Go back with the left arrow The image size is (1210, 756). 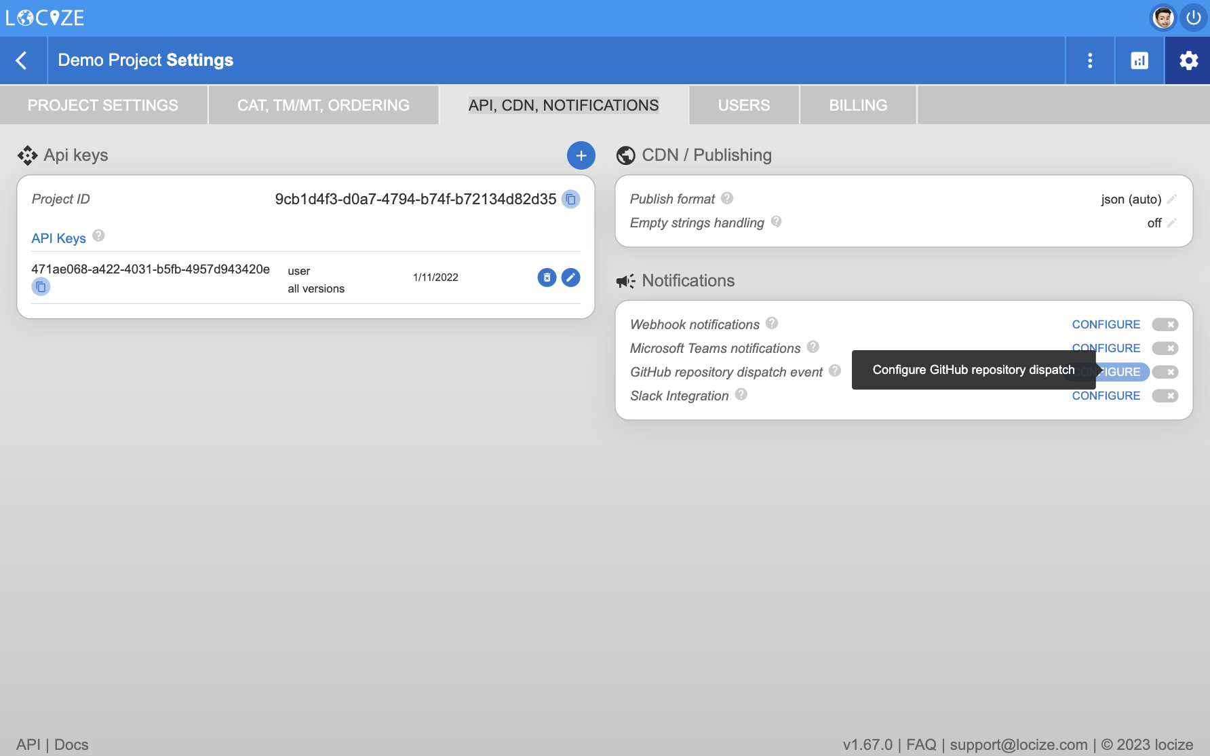(22, 60)
